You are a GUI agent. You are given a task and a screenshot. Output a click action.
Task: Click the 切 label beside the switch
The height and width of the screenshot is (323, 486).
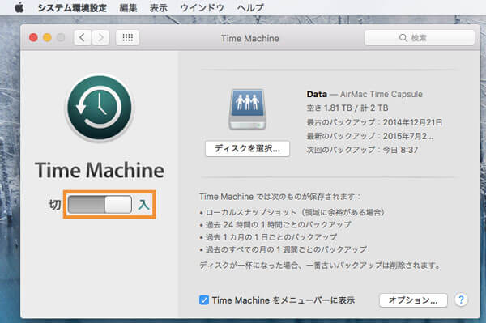click(x=55, y=205)
